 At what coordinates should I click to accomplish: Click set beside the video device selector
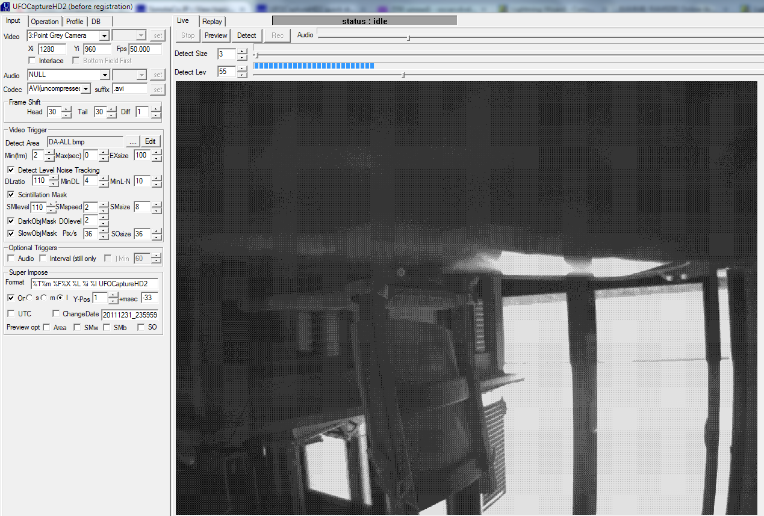coord(157,35)
